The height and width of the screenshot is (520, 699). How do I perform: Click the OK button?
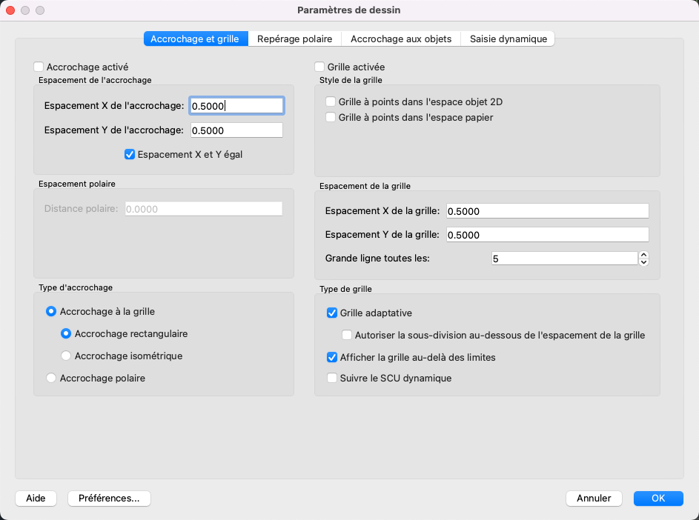658,499
